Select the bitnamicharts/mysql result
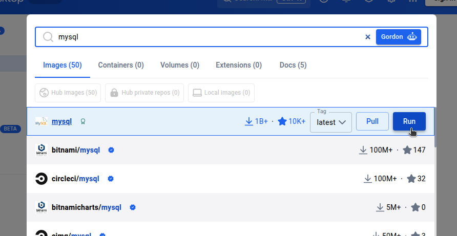The height and width of the screenshot is (236, 457). (x=87, y=207)
